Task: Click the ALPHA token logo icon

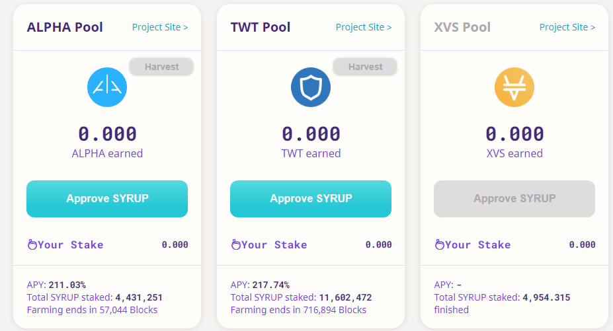Action: pyautogui.click(x=107, y=88)
